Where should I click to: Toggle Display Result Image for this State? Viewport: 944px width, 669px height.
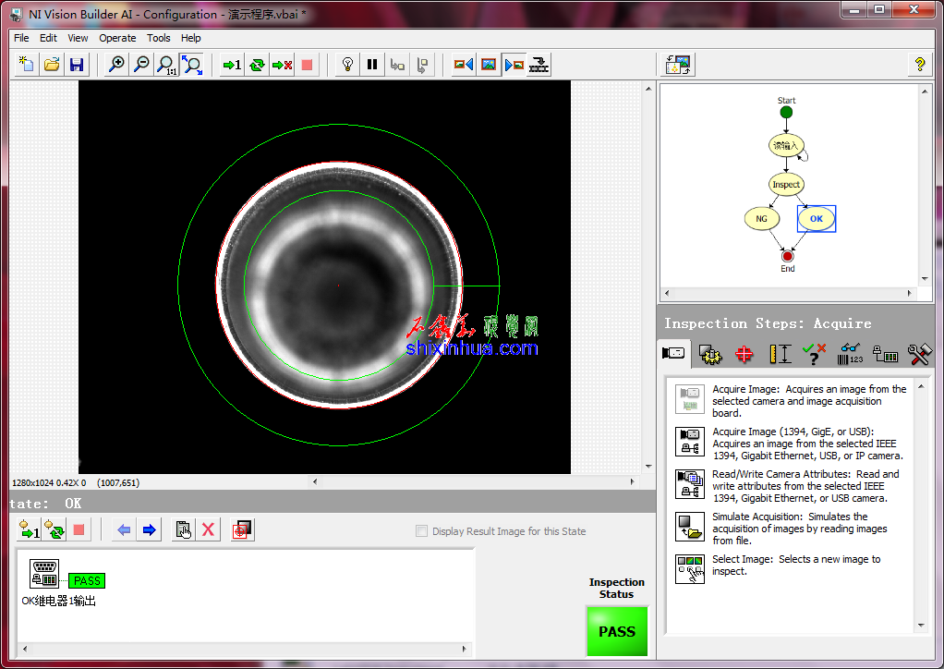point(422,531)
